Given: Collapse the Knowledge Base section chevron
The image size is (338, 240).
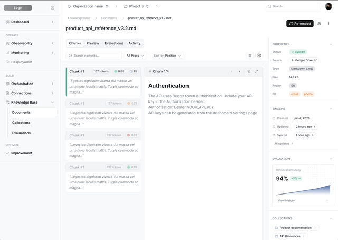Looking at the screenshot, I should click(x=53, y=103).
